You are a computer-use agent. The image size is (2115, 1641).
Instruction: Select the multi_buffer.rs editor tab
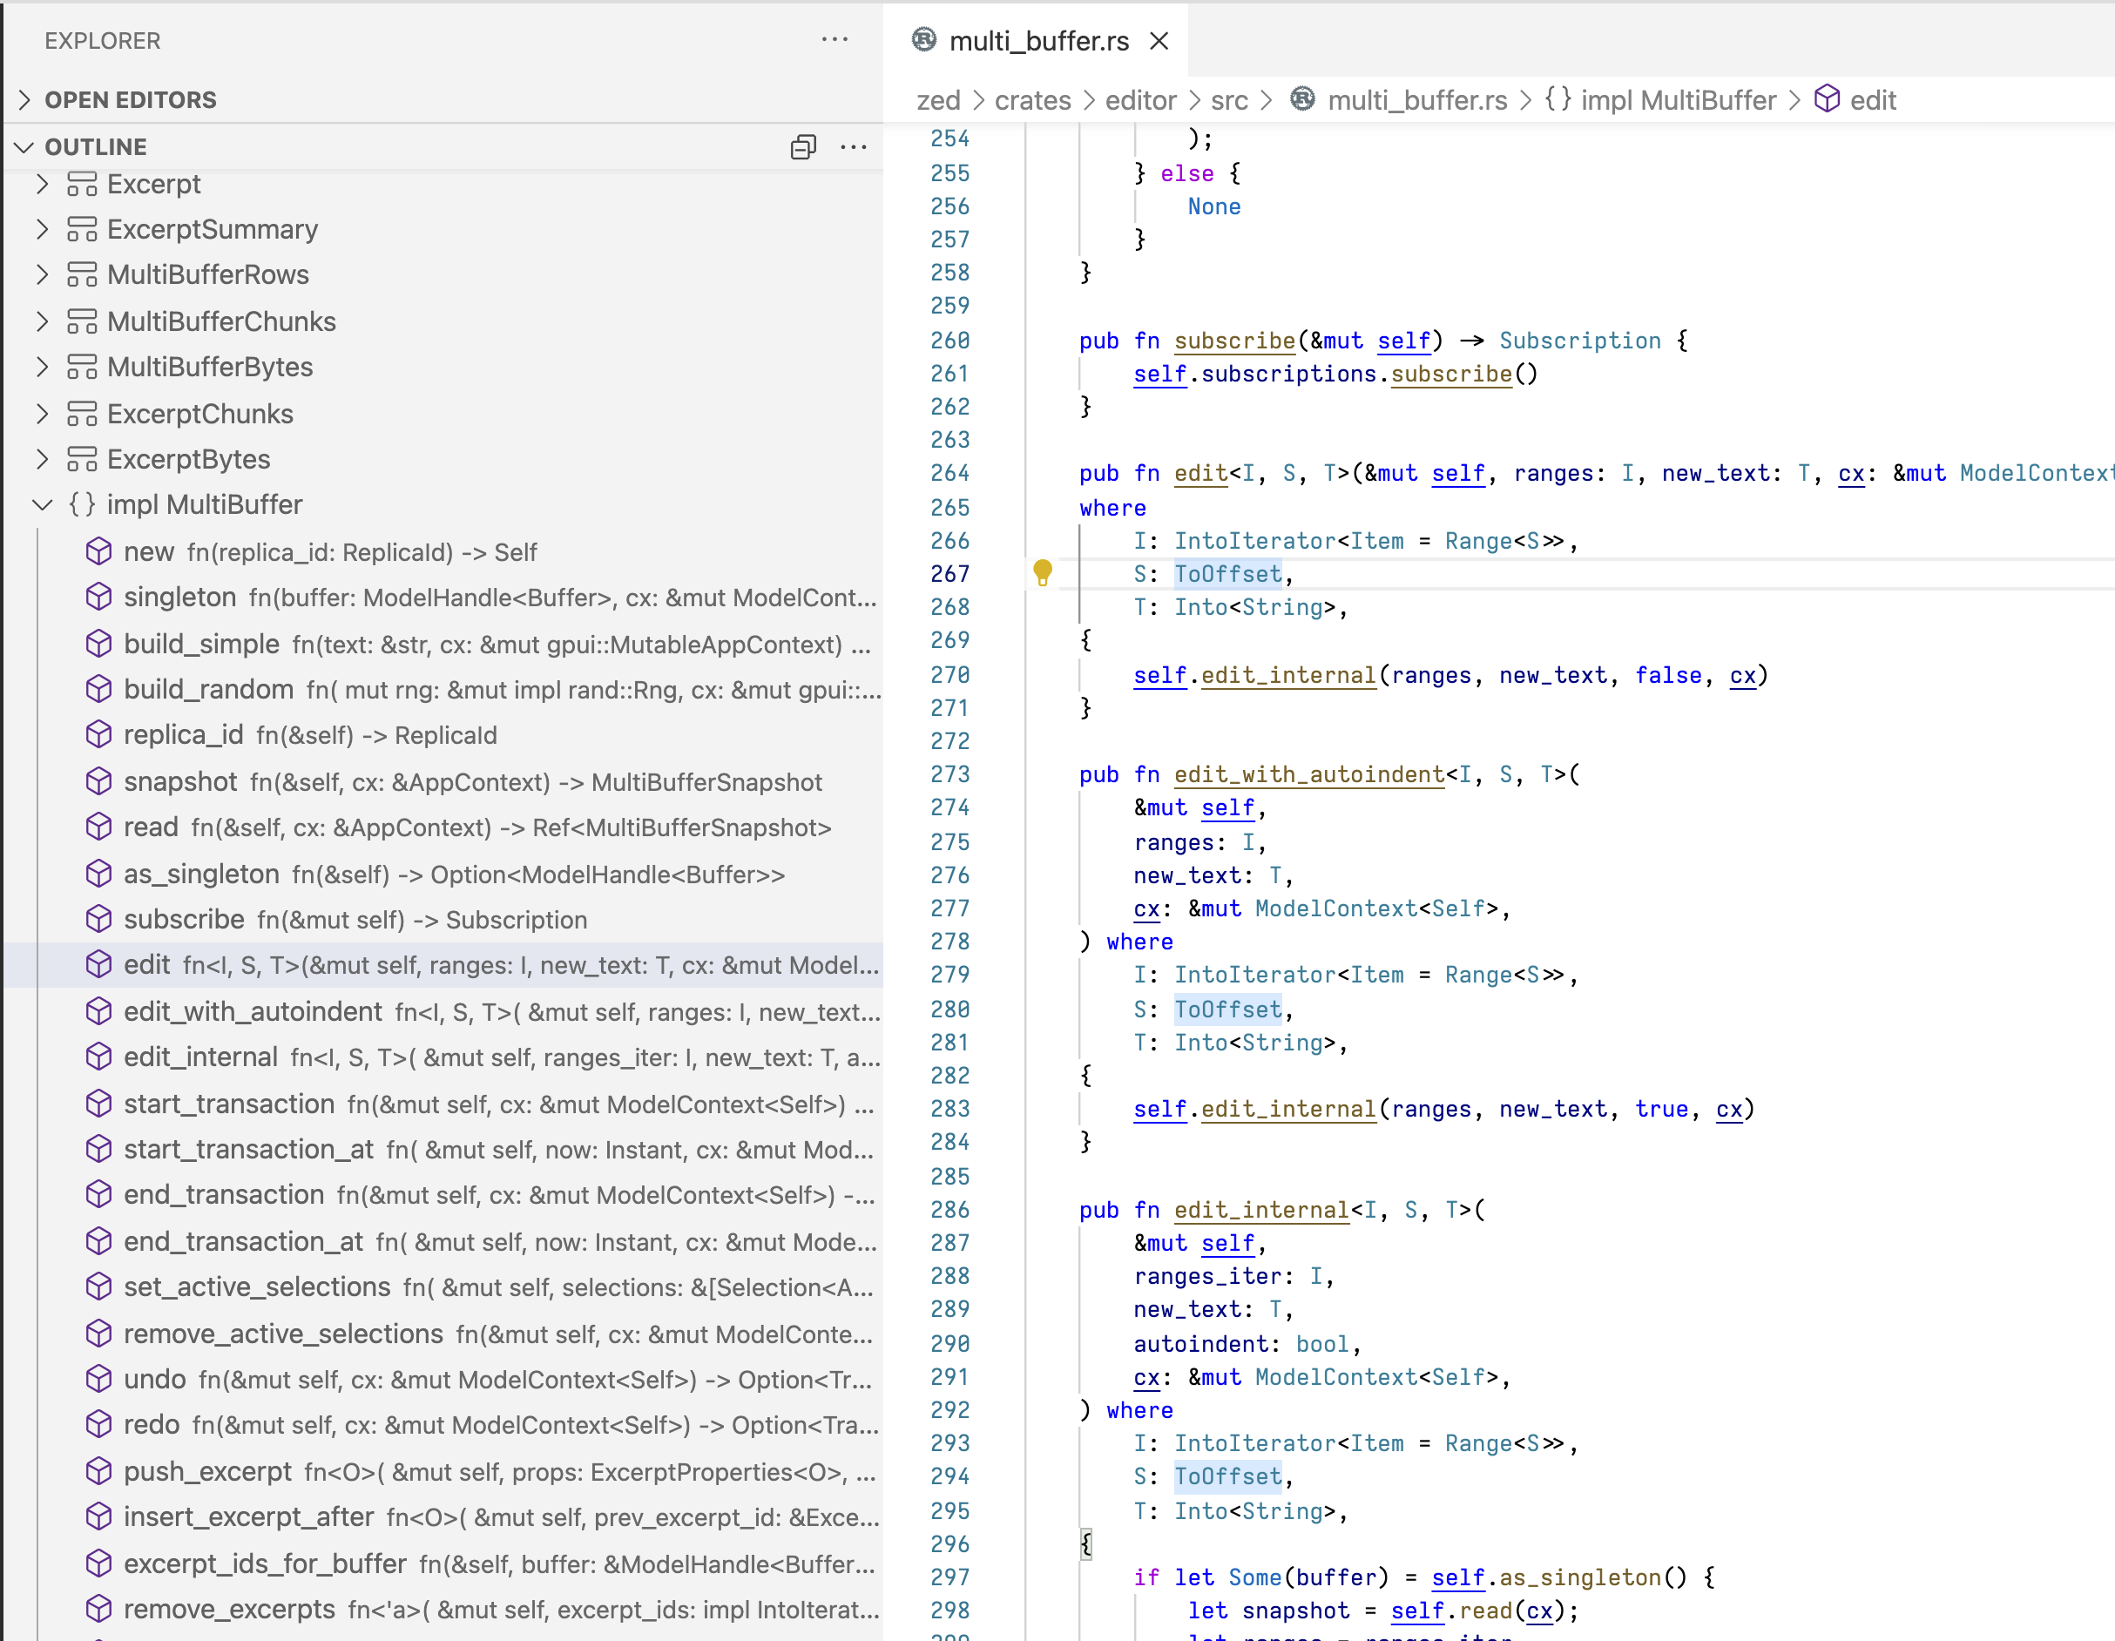(1037, 41)
